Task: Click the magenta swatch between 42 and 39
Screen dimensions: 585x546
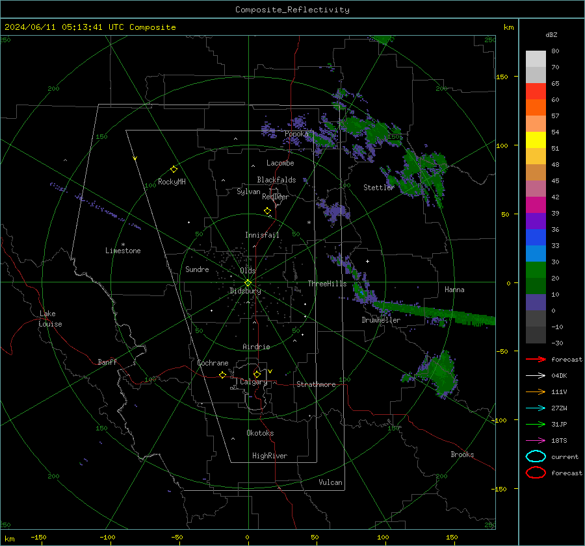Action: pos(536,205)
